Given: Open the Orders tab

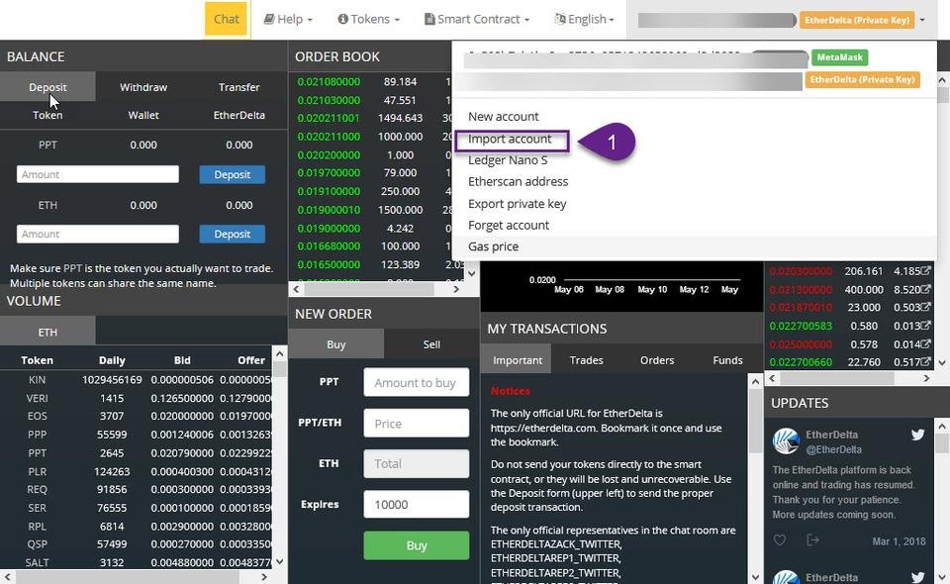Looking at the screenshot, I should (657, 360).
